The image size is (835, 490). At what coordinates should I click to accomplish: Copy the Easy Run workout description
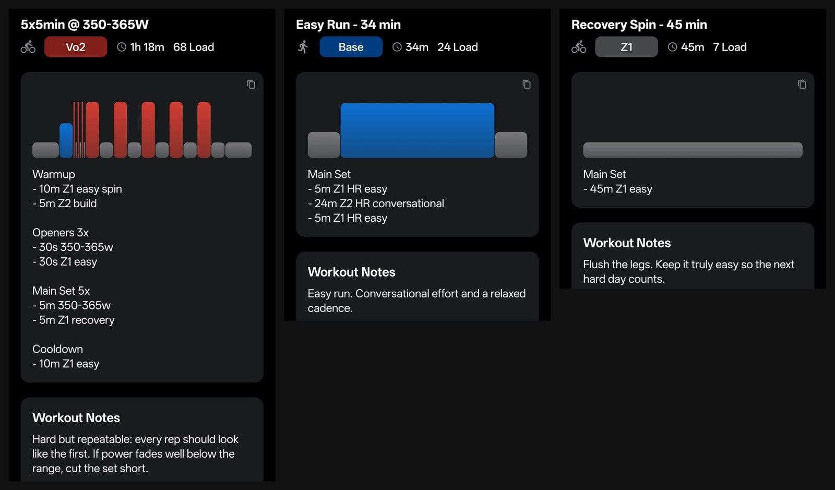[x=527, y=84]
